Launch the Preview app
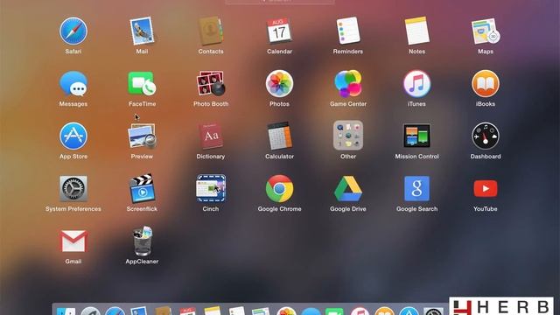The height and width of the screenshot is (315, 560). click(x=142, y=136)
